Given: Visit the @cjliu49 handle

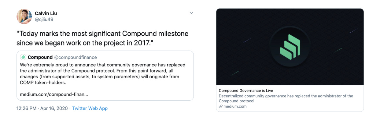Looking at the screenshot, I should 44,20.
